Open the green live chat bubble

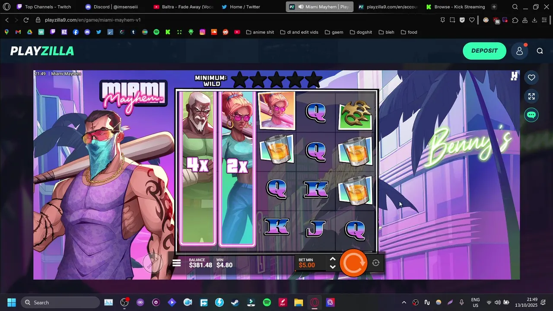531,115
